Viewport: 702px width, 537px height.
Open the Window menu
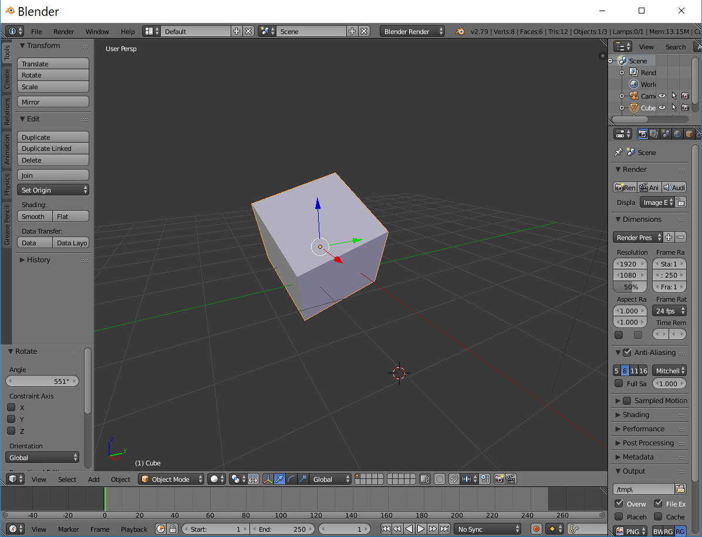click(97, 31)
